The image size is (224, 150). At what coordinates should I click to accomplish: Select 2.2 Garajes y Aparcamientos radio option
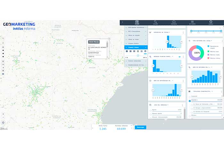coord(192,109)
